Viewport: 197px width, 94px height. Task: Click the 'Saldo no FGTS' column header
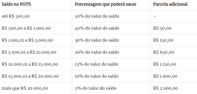click(x=16, y=4)
